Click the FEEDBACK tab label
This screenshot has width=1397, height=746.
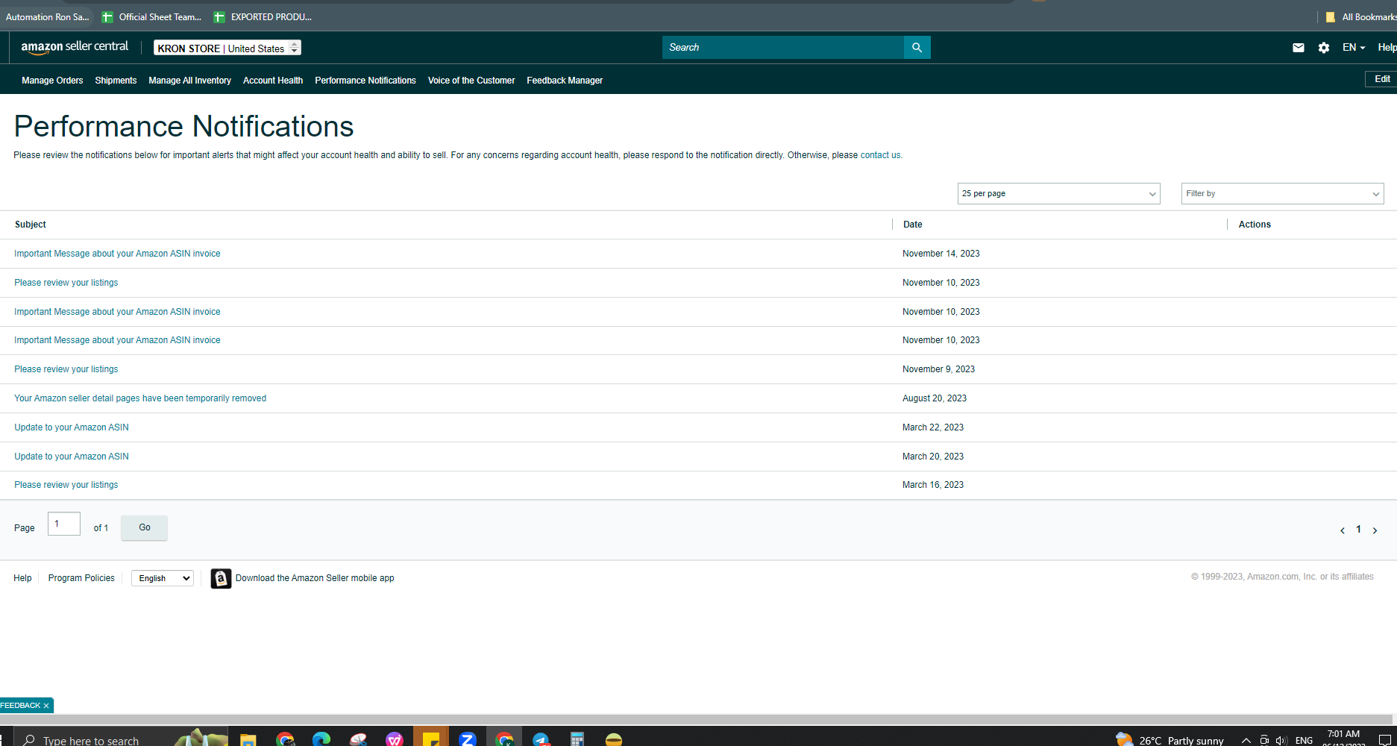20,706
